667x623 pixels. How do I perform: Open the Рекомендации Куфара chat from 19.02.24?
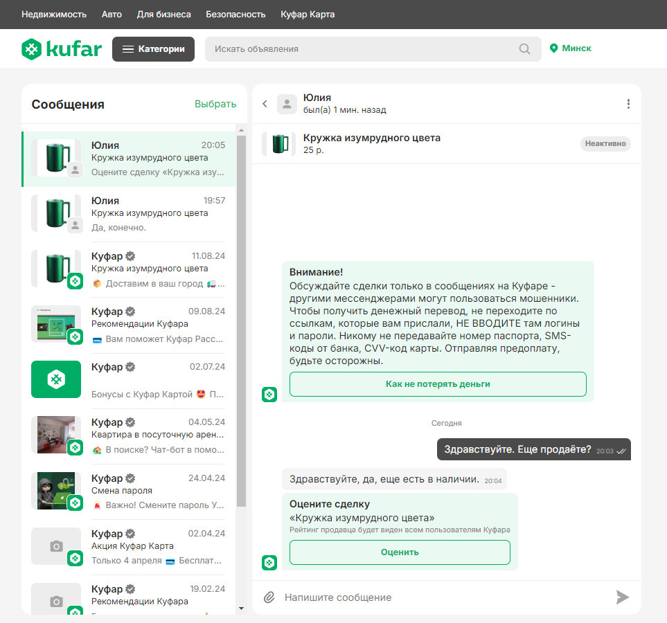point(129,595)
